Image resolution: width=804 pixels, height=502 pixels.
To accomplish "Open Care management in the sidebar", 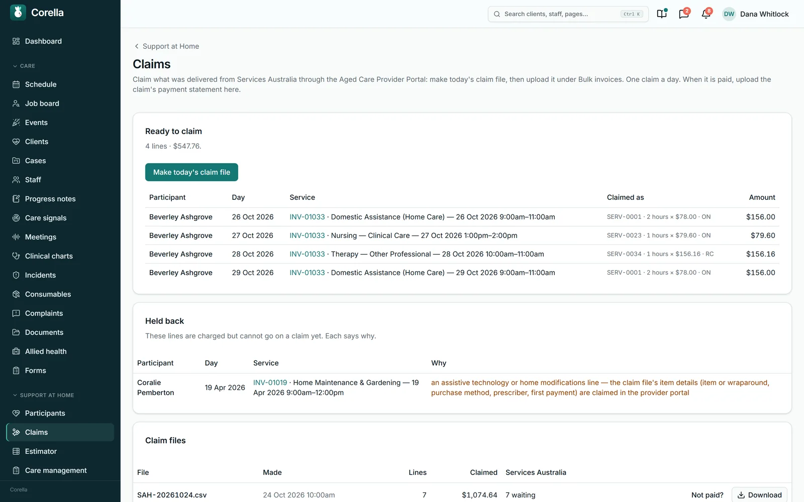I will click(60, 470).
